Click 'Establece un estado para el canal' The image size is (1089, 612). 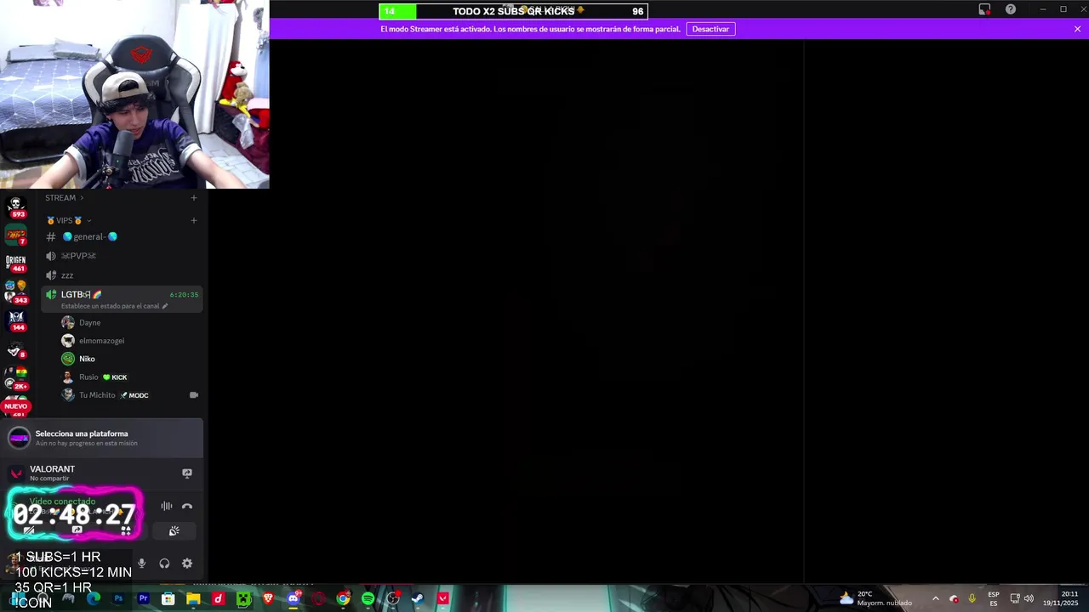pyautogui.click(x=111, y=306)
